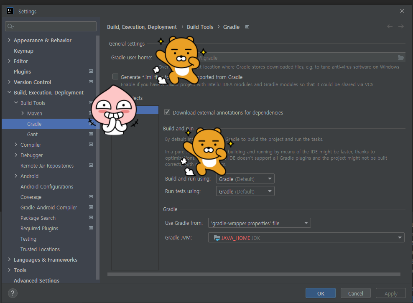Click project-level icon beside Remote Jar Repositories
Screen dimensions: 413x303
click(91, 165)
